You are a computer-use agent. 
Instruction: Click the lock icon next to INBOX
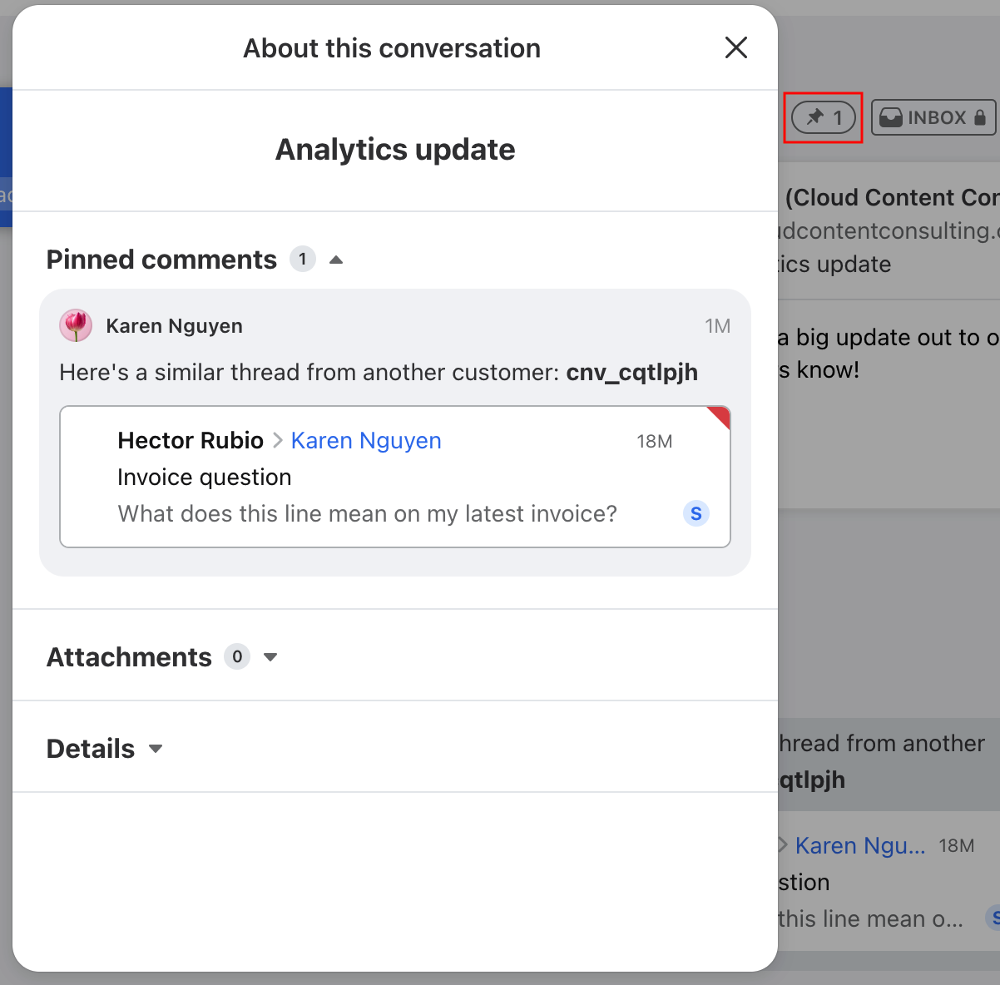[980, 117]
